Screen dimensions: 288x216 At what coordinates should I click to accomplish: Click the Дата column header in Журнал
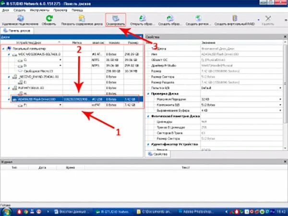tap(42, 168)
